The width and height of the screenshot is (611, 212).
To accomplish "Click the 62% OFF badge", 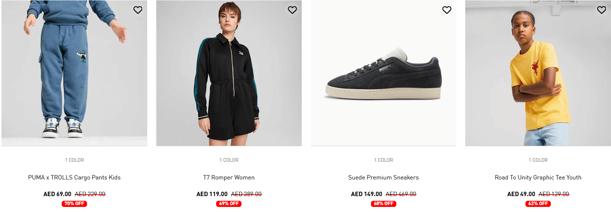I will (x=538, y=204).
